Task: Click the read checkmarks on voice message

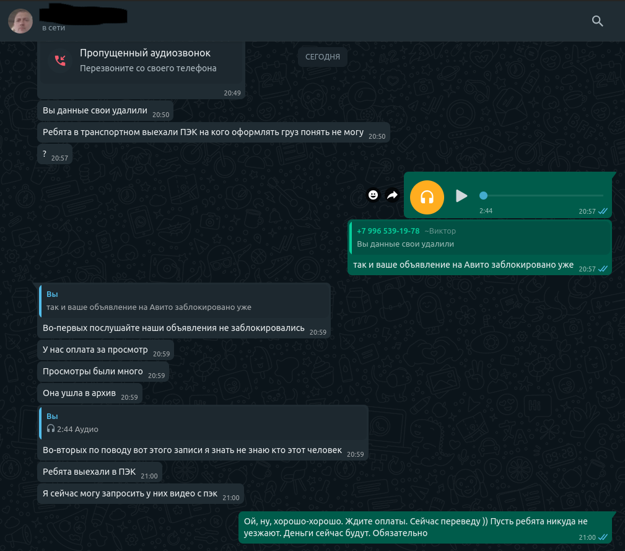Action: [x=603, y=211]
